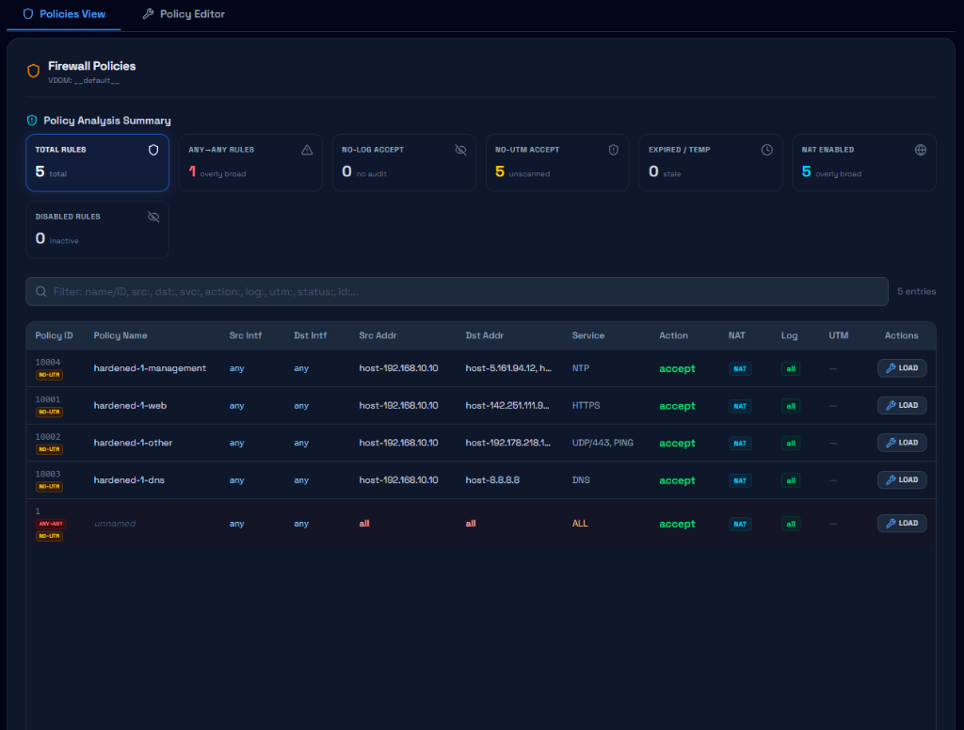Screen dimensions: 964x730
Task: Open the Policy Editor tab
Action: (184, 14)
